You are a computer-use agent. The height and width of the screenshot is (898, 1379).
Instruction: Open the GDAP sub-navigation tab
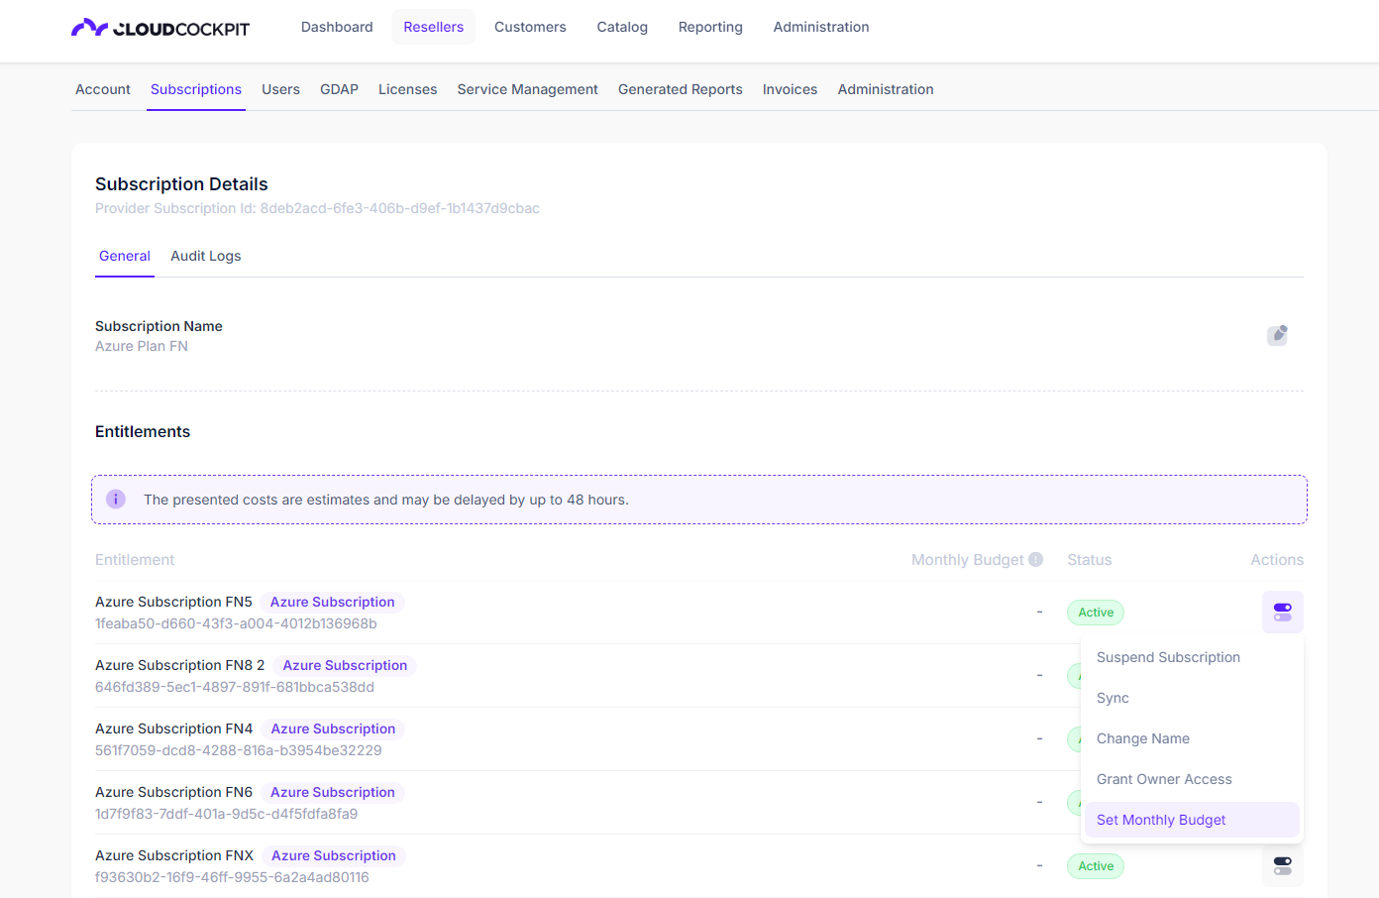pos(339,89)
